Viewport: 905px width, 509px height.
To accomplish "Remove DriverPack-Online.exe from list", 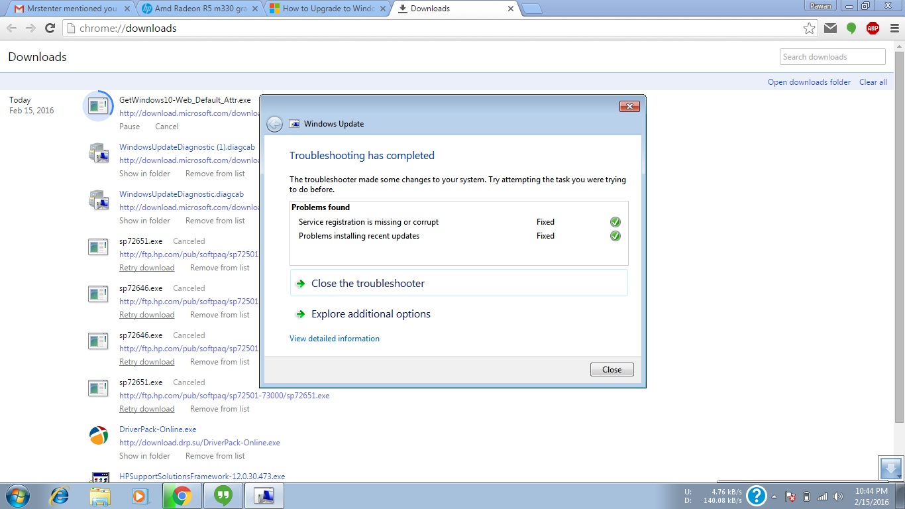I will click(215, 456).
